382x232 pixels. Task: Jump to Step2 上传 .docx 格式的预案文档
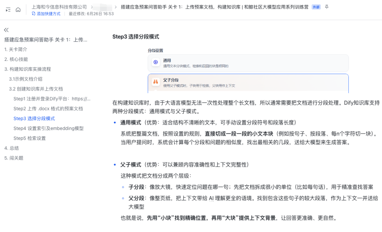48,109
